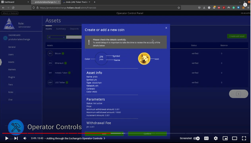Screen dimensions: 251x143
Task: Bookmark this page with the star icon
Action: 179,8
